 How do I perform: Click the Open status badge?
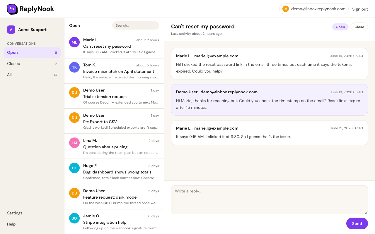point(340,27)
